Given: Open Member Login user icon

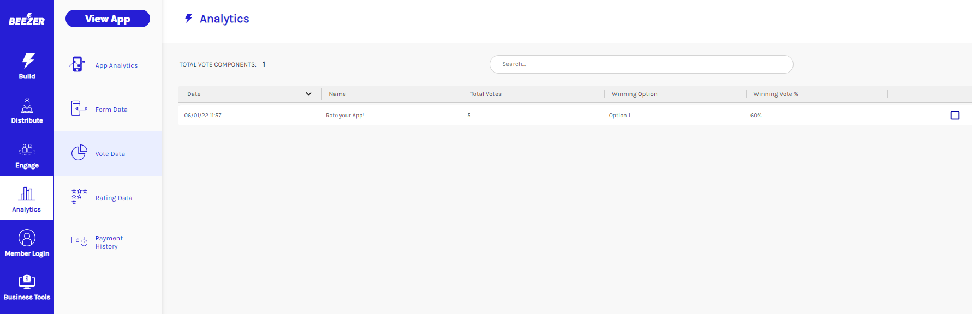Looking at the screenshot, I should (27, 238).
